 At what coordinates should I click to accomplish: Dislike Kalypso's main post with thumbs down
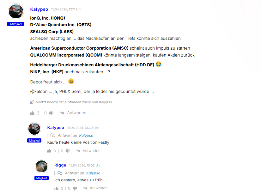(51, 113)
